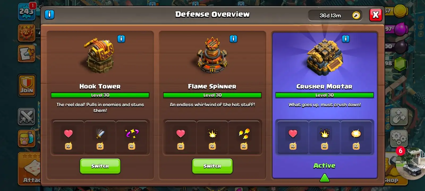Viewport: 425px width, 191px height.
Task: Open the crossed swords battle icon
Action: 27,116
